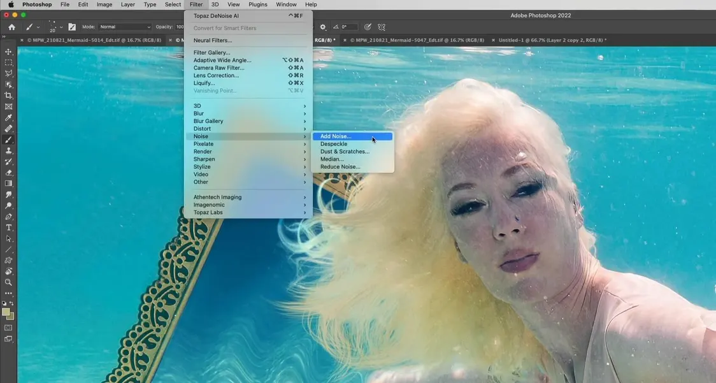
Task: Select the Line tool
Action: (x=8, y=250)
